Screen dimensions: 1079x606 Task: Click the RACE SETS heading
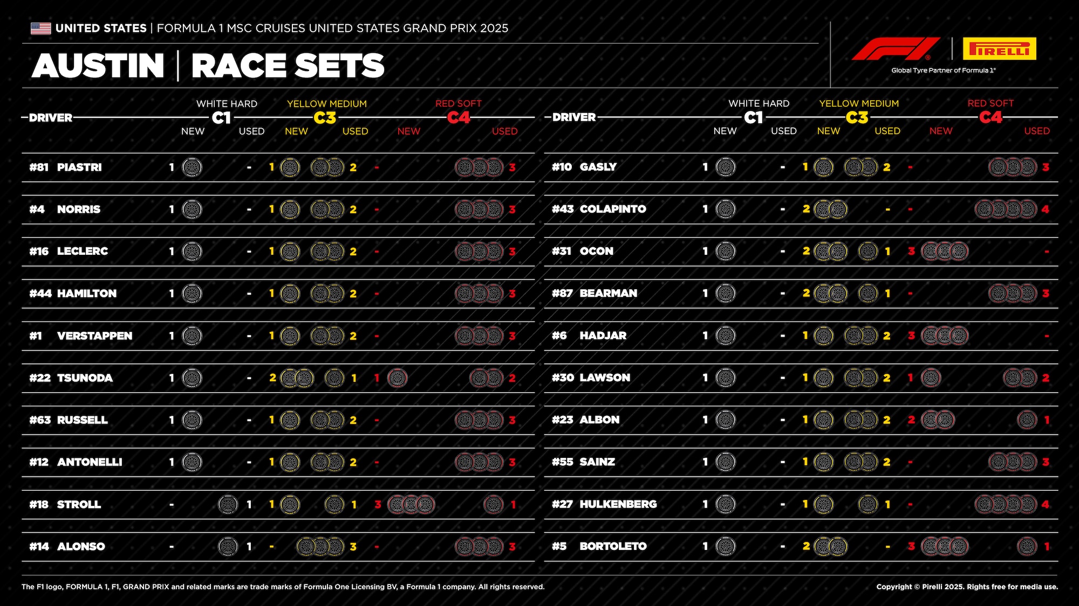coord(288,66)
